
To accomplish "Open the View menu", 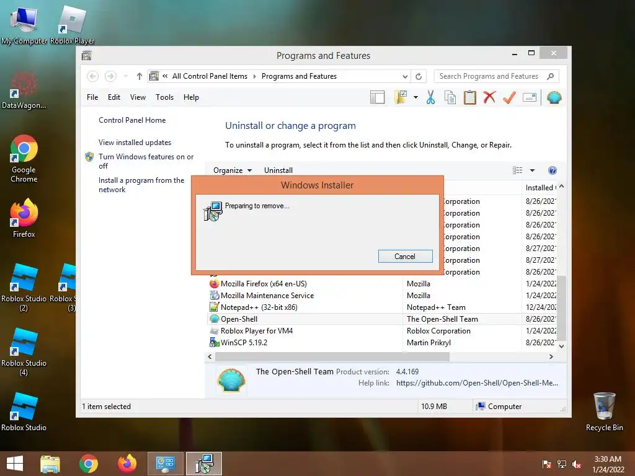I will [138, 97].
